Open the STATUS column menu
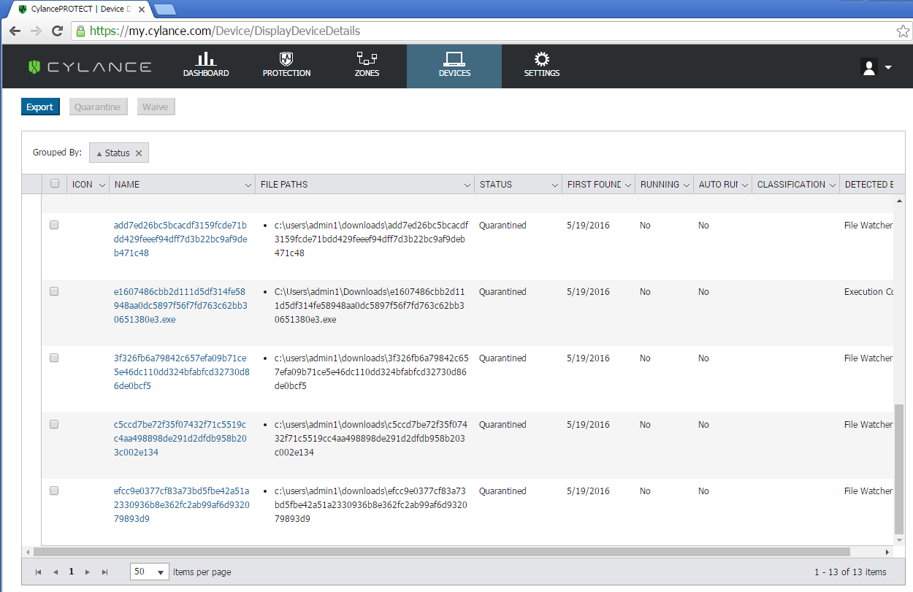913x592 pixels. (x=554, y=185)
